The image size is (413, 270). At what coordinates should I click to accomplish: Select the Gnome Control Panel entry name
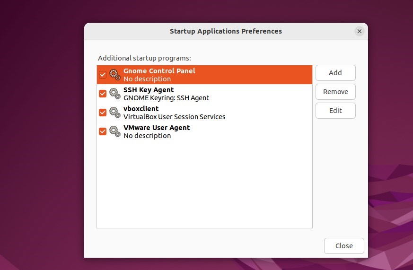click(159, 71)
